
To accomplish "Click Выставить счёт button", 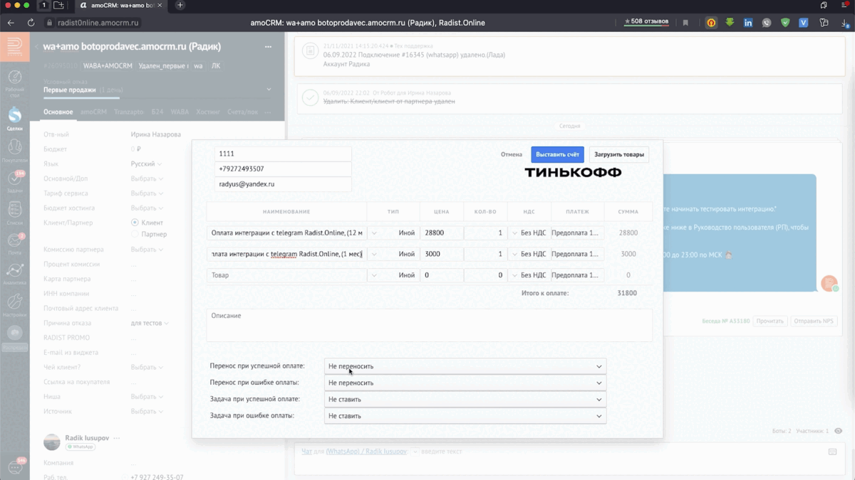I will (x=557, y=154).
